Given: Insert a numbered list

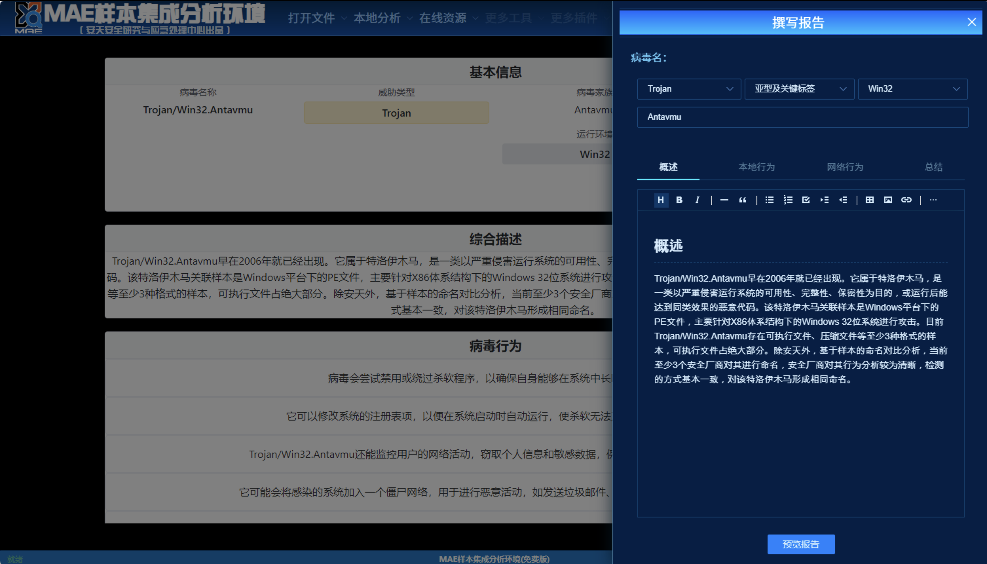Looking at the screenshot, I should click(788, 200).
